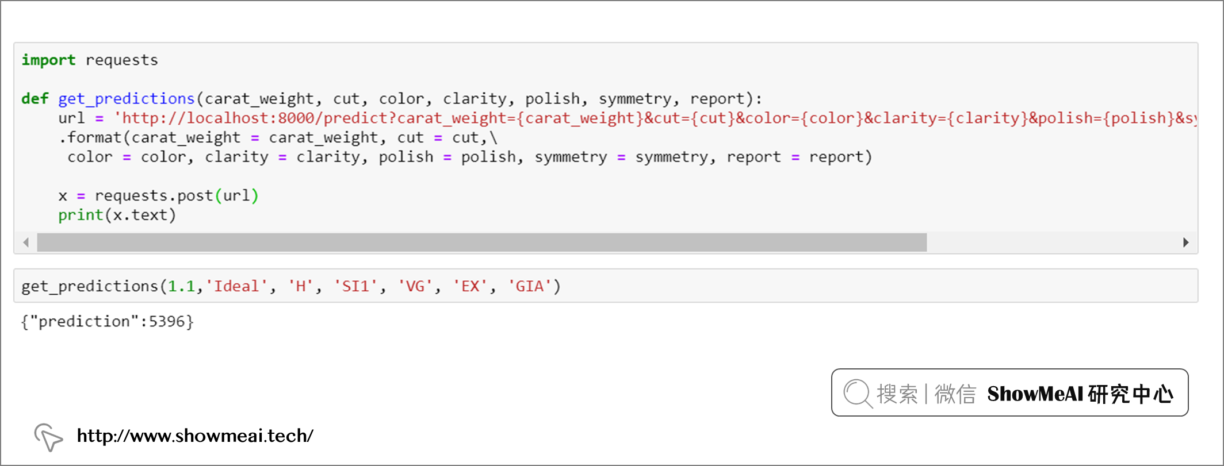Click the prediction 5396 output text
The height and width of the screenshot is (466, 1224).
108,321
